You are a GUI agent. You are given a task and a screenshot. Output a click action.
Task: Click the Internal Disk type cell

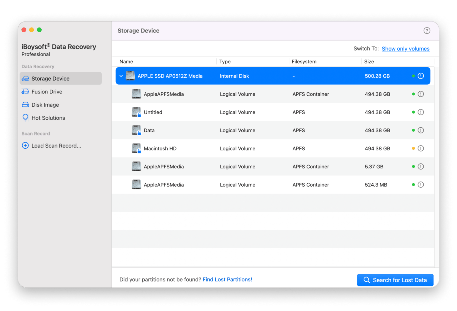(x=234, y=76)
